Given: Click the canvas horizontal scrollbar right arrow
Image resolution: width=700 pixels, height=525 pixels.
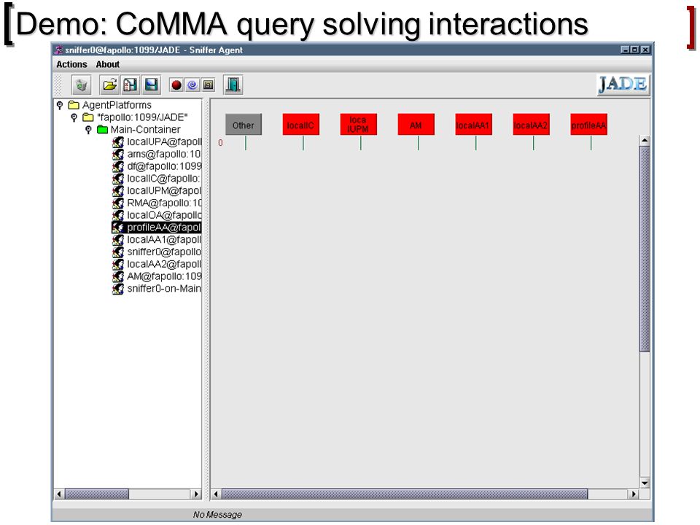Looking at the screenshot, I should [x=634, y=494].
